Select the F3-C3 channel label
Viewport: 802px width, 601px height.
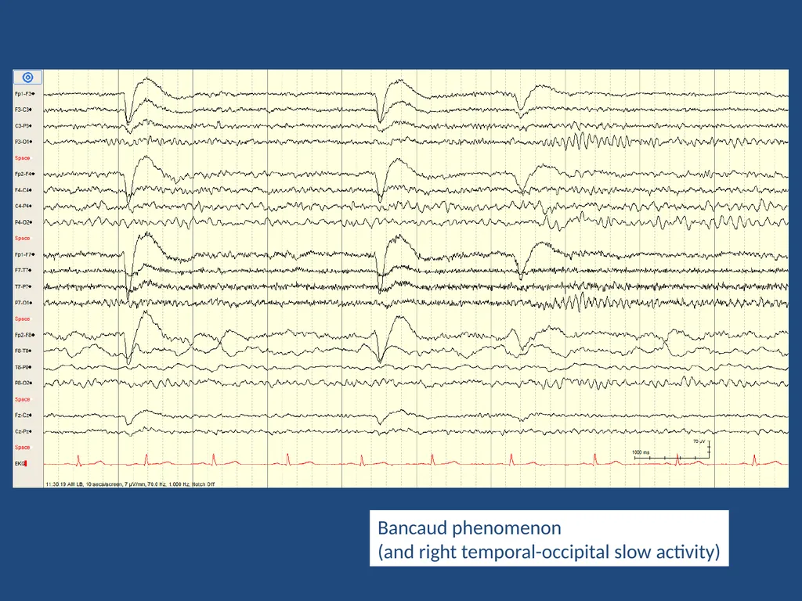pyautogui.click(x=23, y=110)
